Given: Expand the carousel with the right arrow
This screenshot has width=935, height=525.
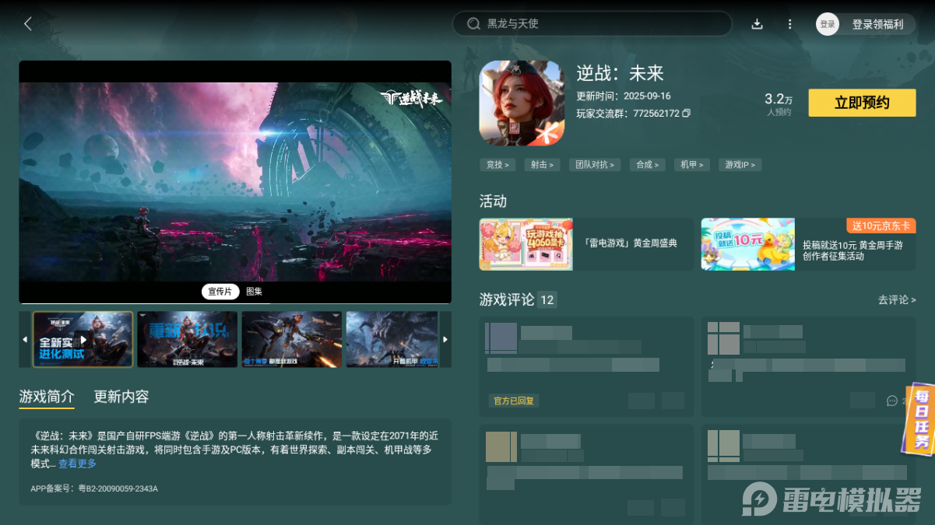Looking at the screenshot, I should (445, 339).
